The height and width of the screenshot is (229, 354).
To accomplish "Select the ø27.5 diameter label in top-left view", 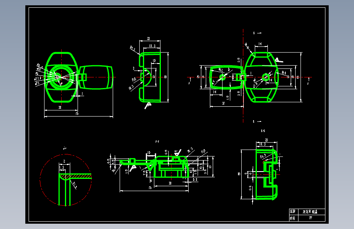I will [38, 78].
